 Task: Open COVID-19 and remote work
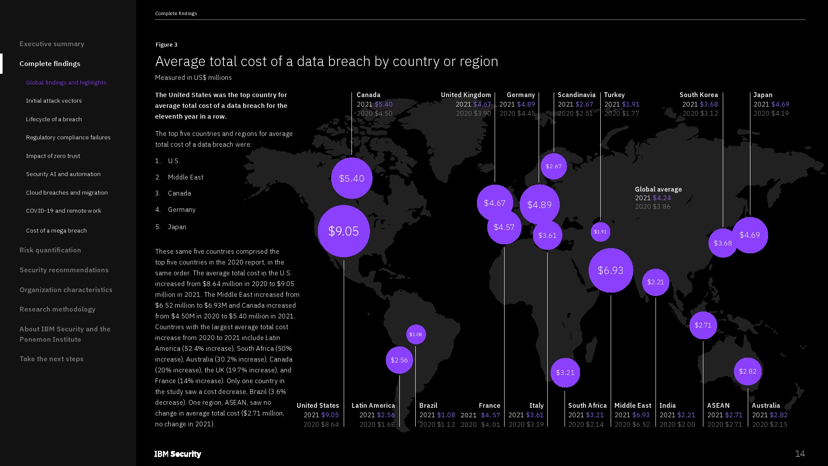tap(63, 211)
